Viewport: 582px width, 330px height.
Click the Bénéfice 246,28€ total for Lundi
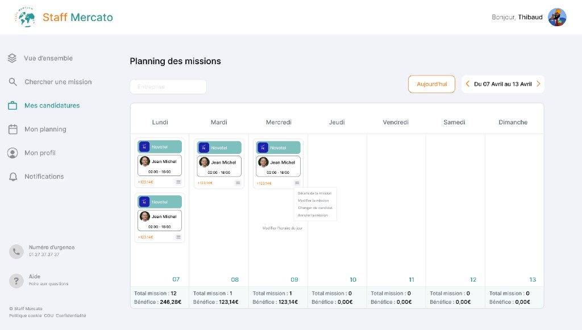[158, 302]
